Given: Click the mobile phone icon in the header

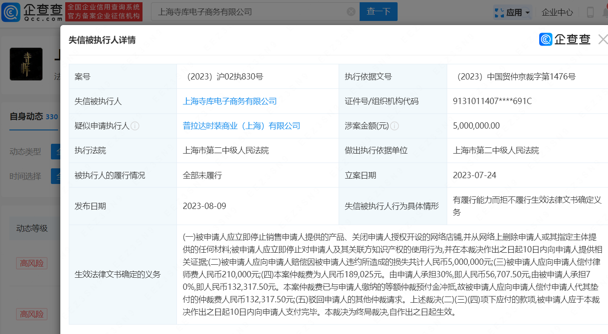Looking at the screenshot, I should coord(591,13).
